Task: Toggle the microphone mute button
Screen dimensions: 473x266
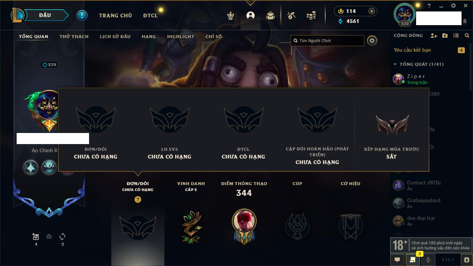Action: tap(428, 260)
